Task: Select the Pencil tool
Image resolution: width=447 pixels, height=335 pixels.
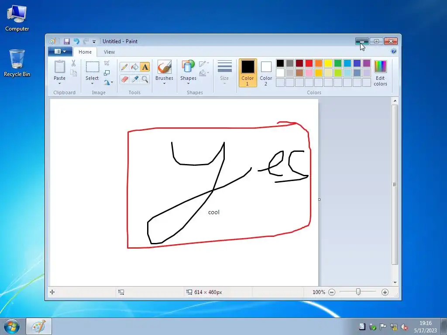Action: 124,67
